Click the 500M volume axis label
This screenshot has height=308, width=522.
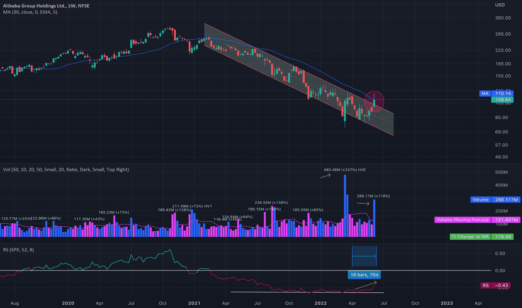(x=501, y=172)
